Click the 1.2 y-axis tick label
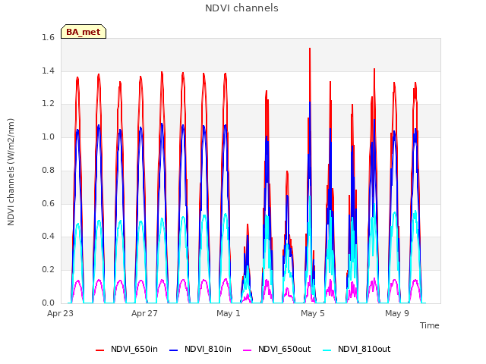This screenshot has height=364, width=486. tap(48, 104)
